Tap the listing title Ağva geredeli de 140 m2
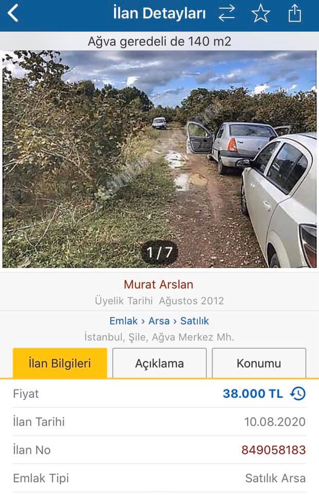This screenshot has height=495, width=319. click(x=159, y=41)
